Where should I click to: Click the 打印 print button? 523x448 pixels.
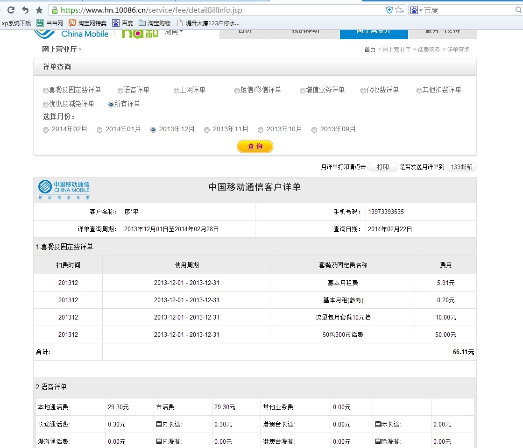click(x=382, y=167)
